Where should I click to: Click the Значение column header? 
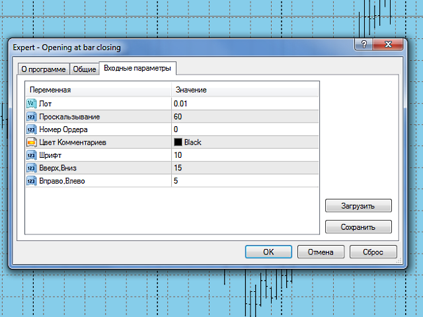click(x=245, y=90)
